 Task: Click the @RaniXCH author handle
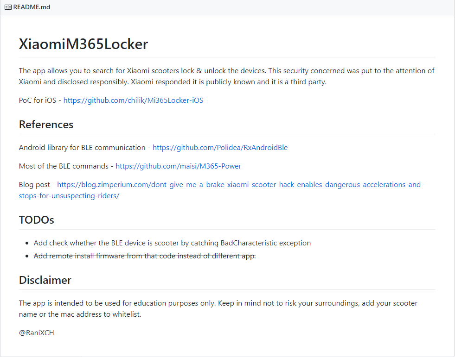(x=36, y=332)
